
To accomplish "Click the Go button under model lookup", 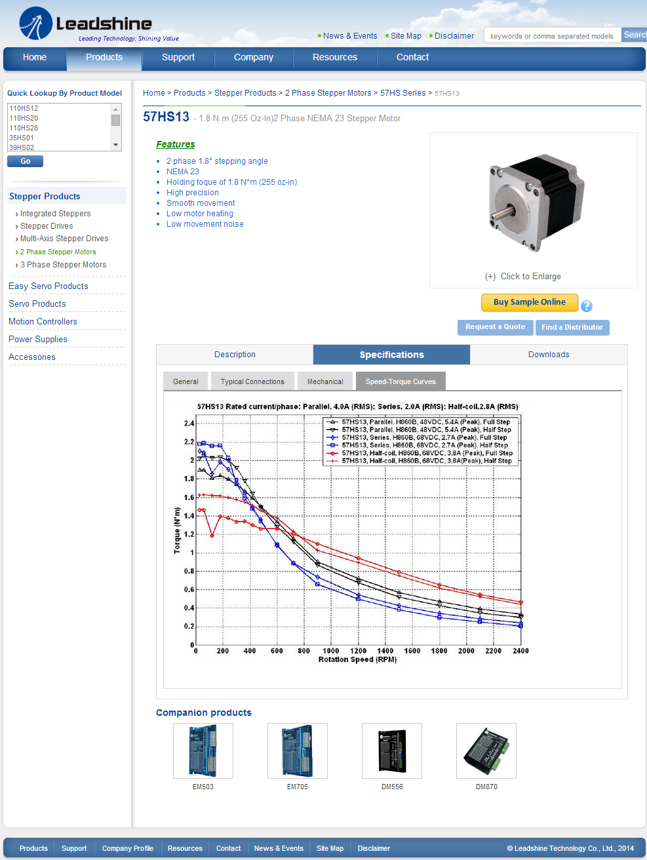I will coord(25,161).
